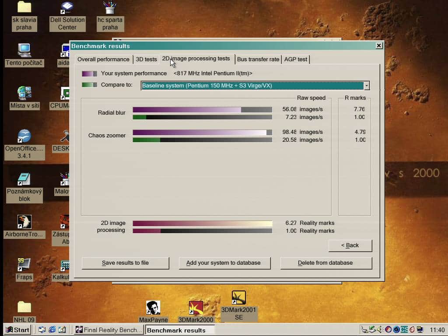Click the blue G circle tray icon
Screen dimensions: 448x336
(x=396, y=330)
